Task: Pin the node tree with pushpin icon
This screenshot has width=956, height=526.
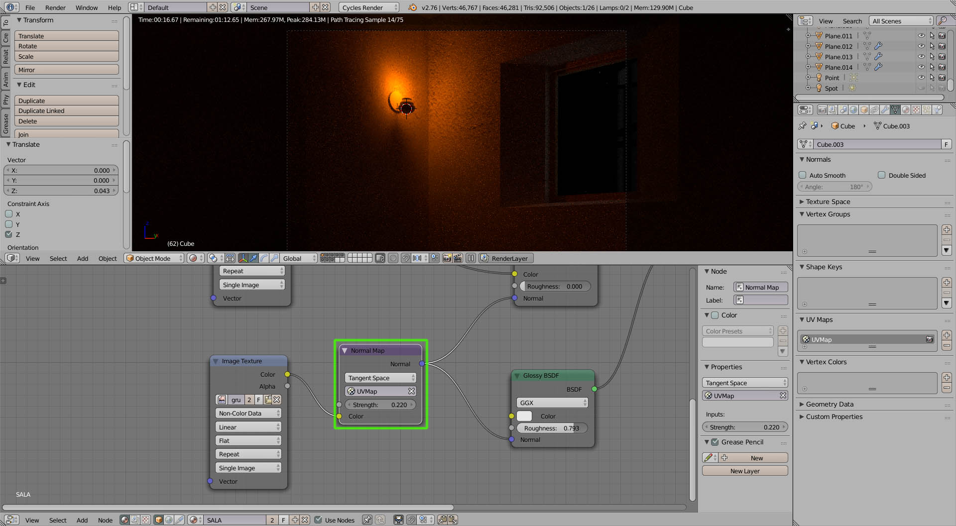Action: pyautogui.click(x=367, y=520)
